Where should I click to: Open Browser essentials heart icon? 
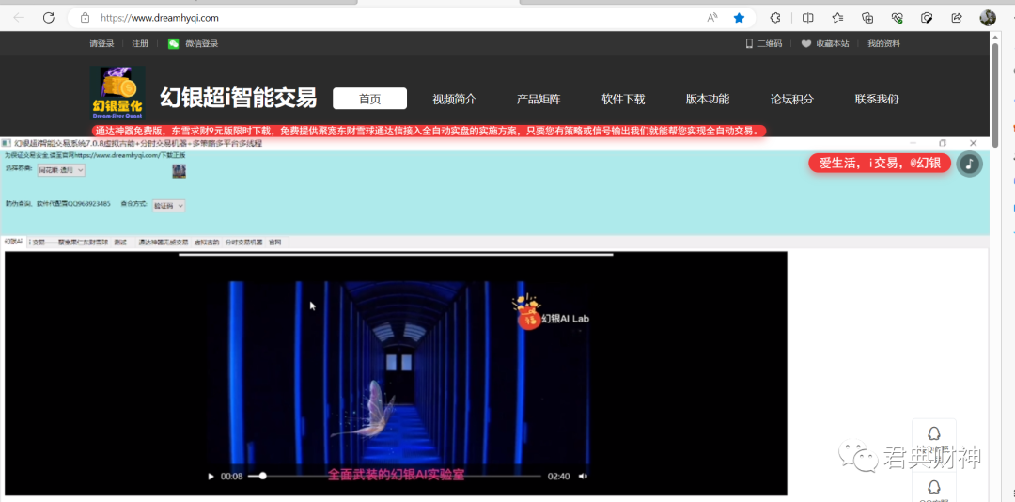point(898,18)
